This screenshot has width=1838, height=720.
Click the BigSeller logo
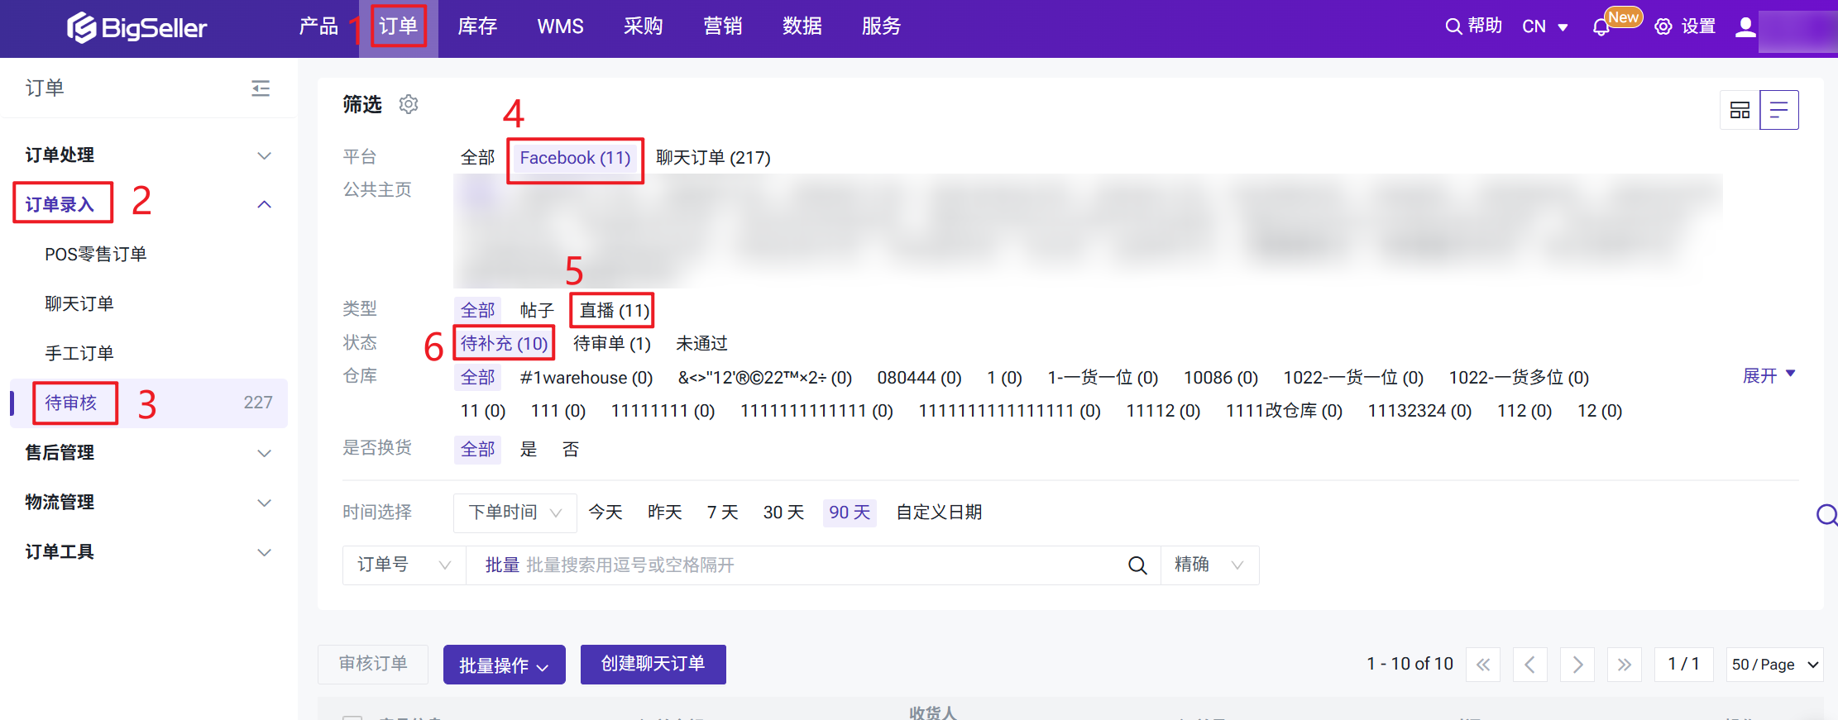point(137,27)
